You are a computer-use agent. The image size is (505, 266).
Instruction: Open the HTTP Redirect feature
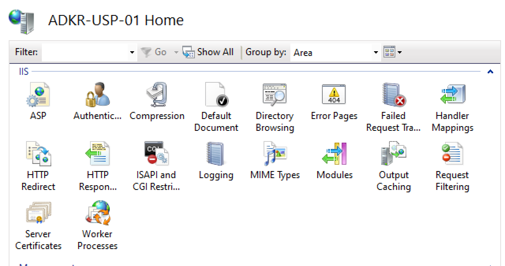point(38,154)
